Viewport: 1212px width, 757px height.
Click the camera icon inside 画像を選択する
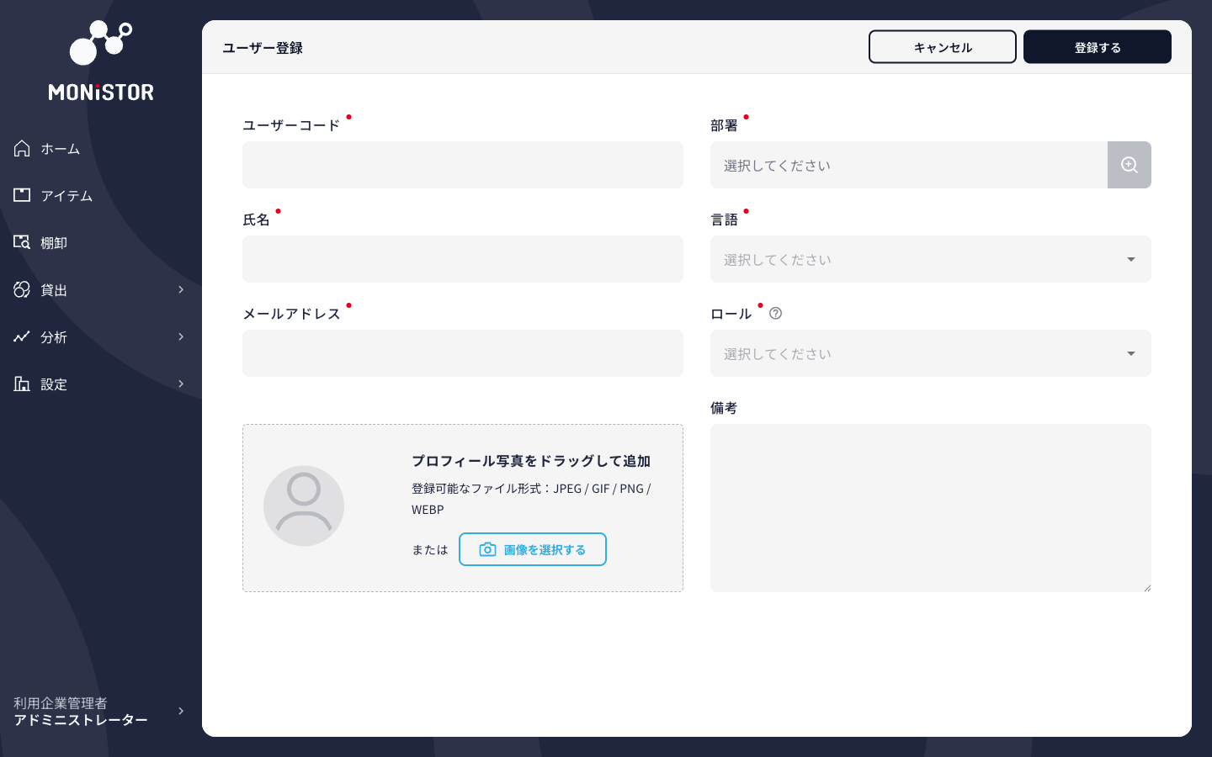click(x=487, y=549)
